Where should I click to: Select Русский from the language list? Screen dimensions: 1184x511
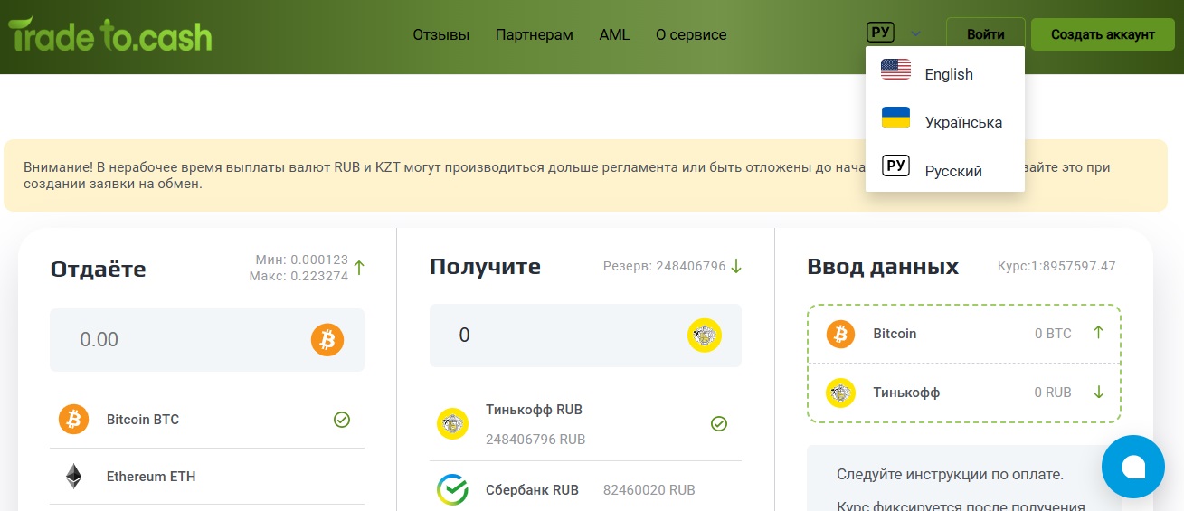coord(952,171)
